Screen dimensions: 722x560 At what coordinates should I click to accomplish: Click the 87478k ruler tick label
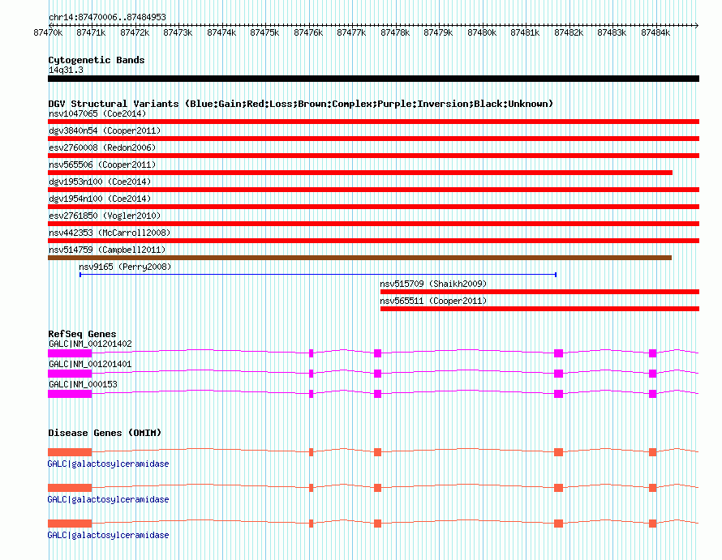[x=395, y=32]
